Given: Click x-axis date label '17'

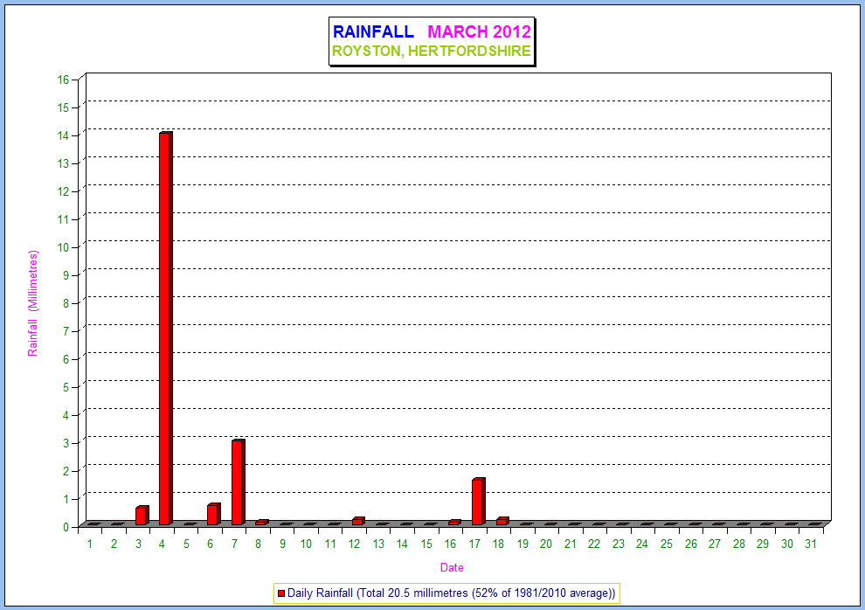Looking at the screenshot, I should coord(474,544).
